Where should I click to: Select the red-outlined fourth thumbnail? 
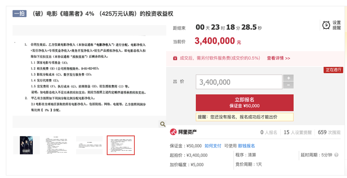point(121,145)
